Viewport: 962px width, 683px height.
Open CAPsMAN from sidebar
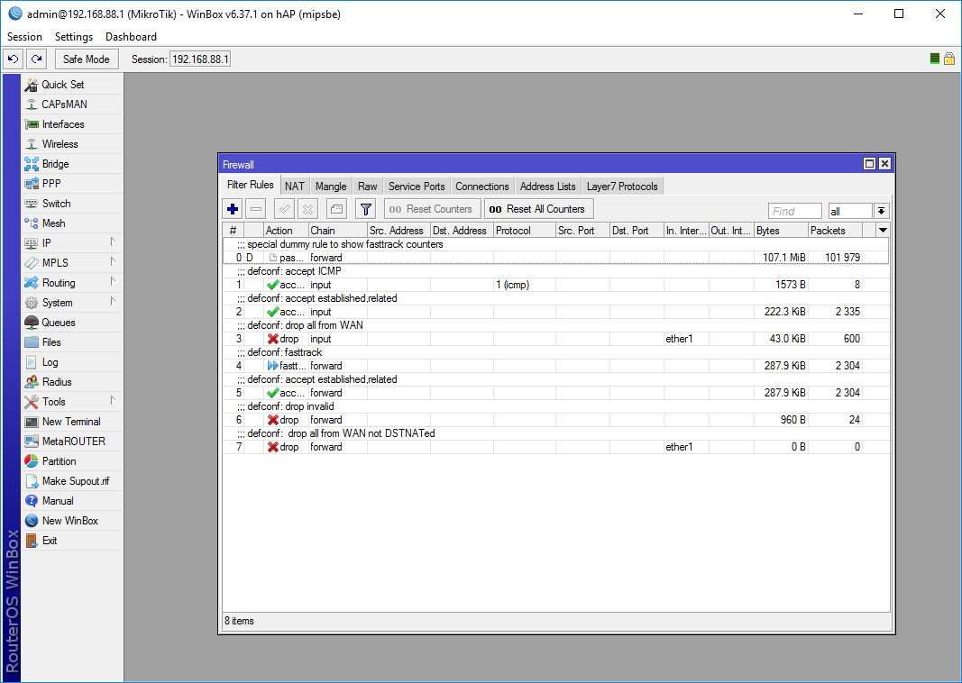coord(72,105)
